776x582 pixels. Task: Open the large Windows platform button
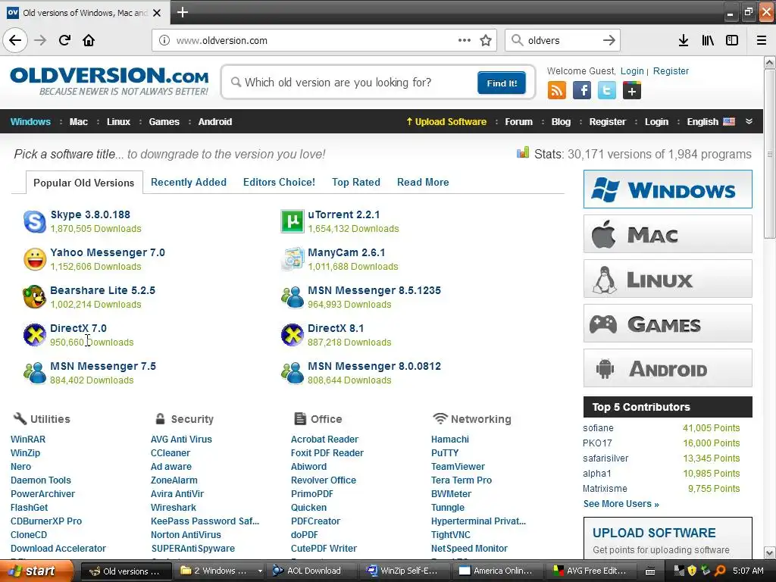tap(668, 189)
